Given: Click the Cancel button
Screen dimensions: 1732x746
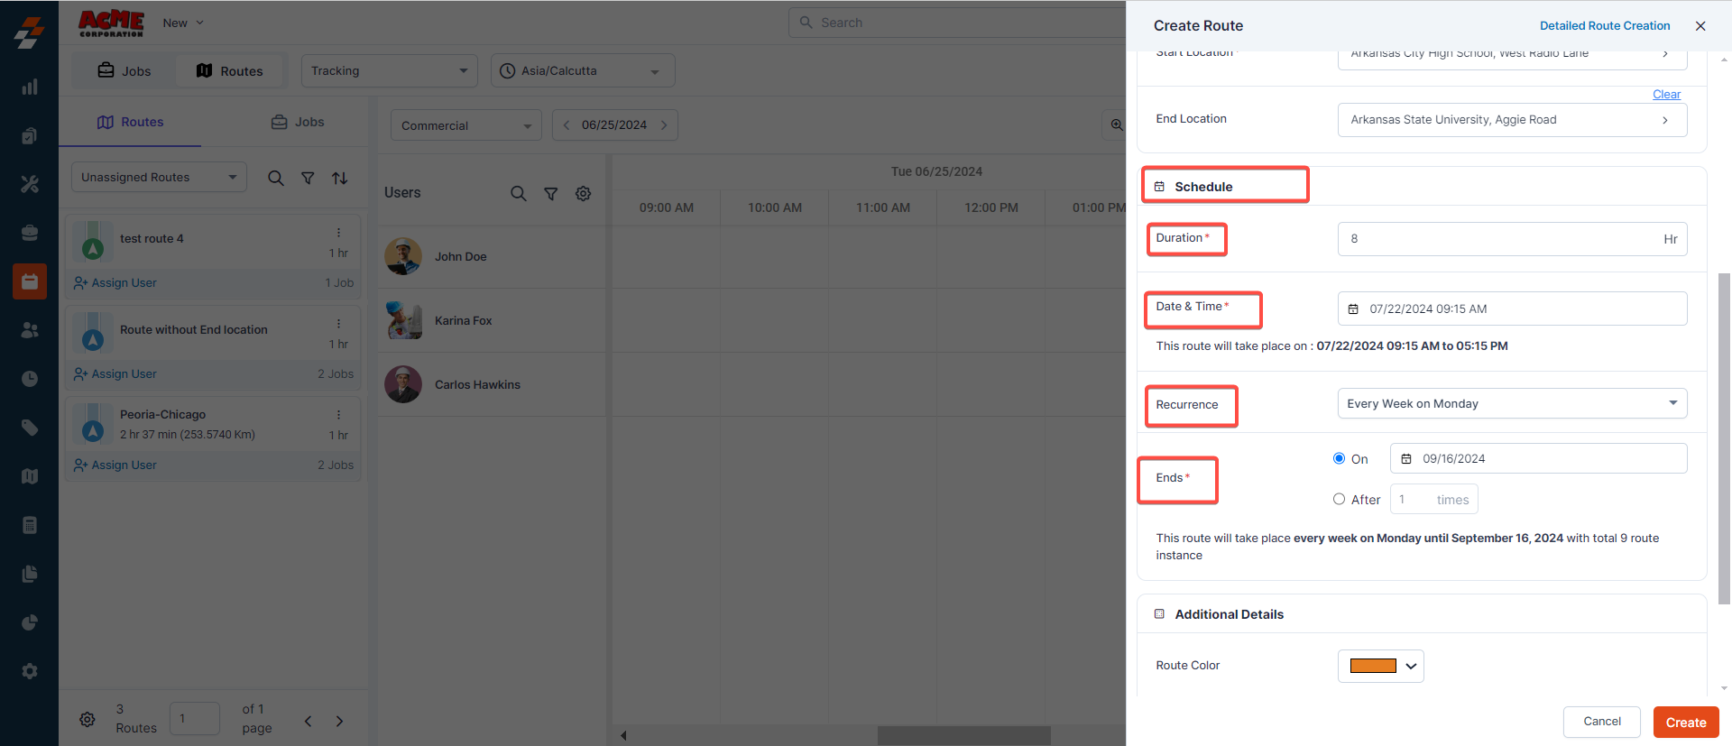Looking at the screenshot, I should [x=1602, y=722].
